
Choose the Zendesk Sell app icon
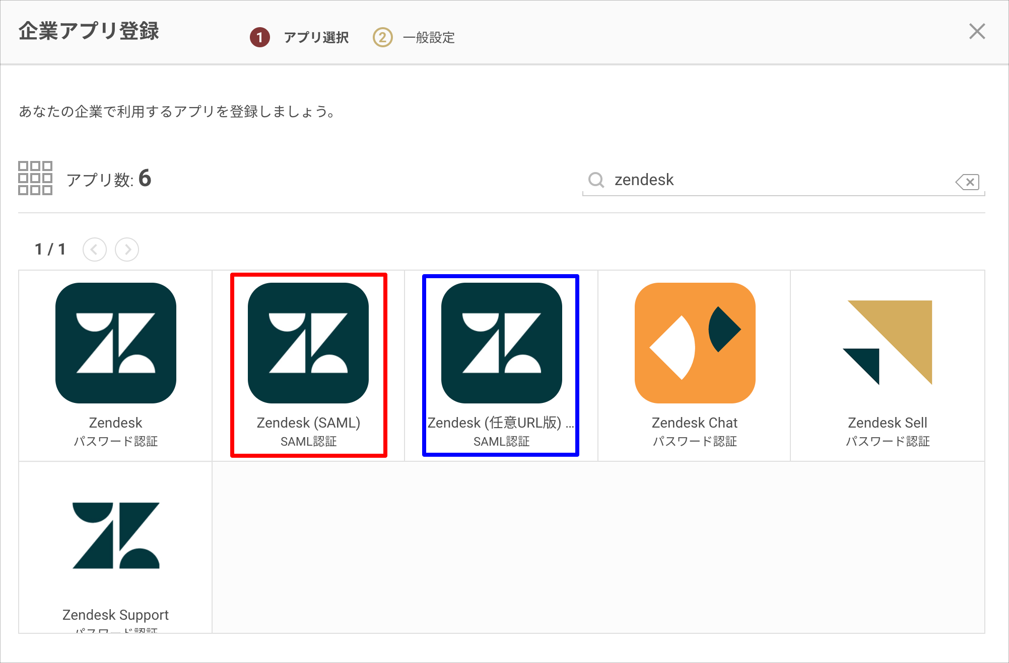coord(888,343)
